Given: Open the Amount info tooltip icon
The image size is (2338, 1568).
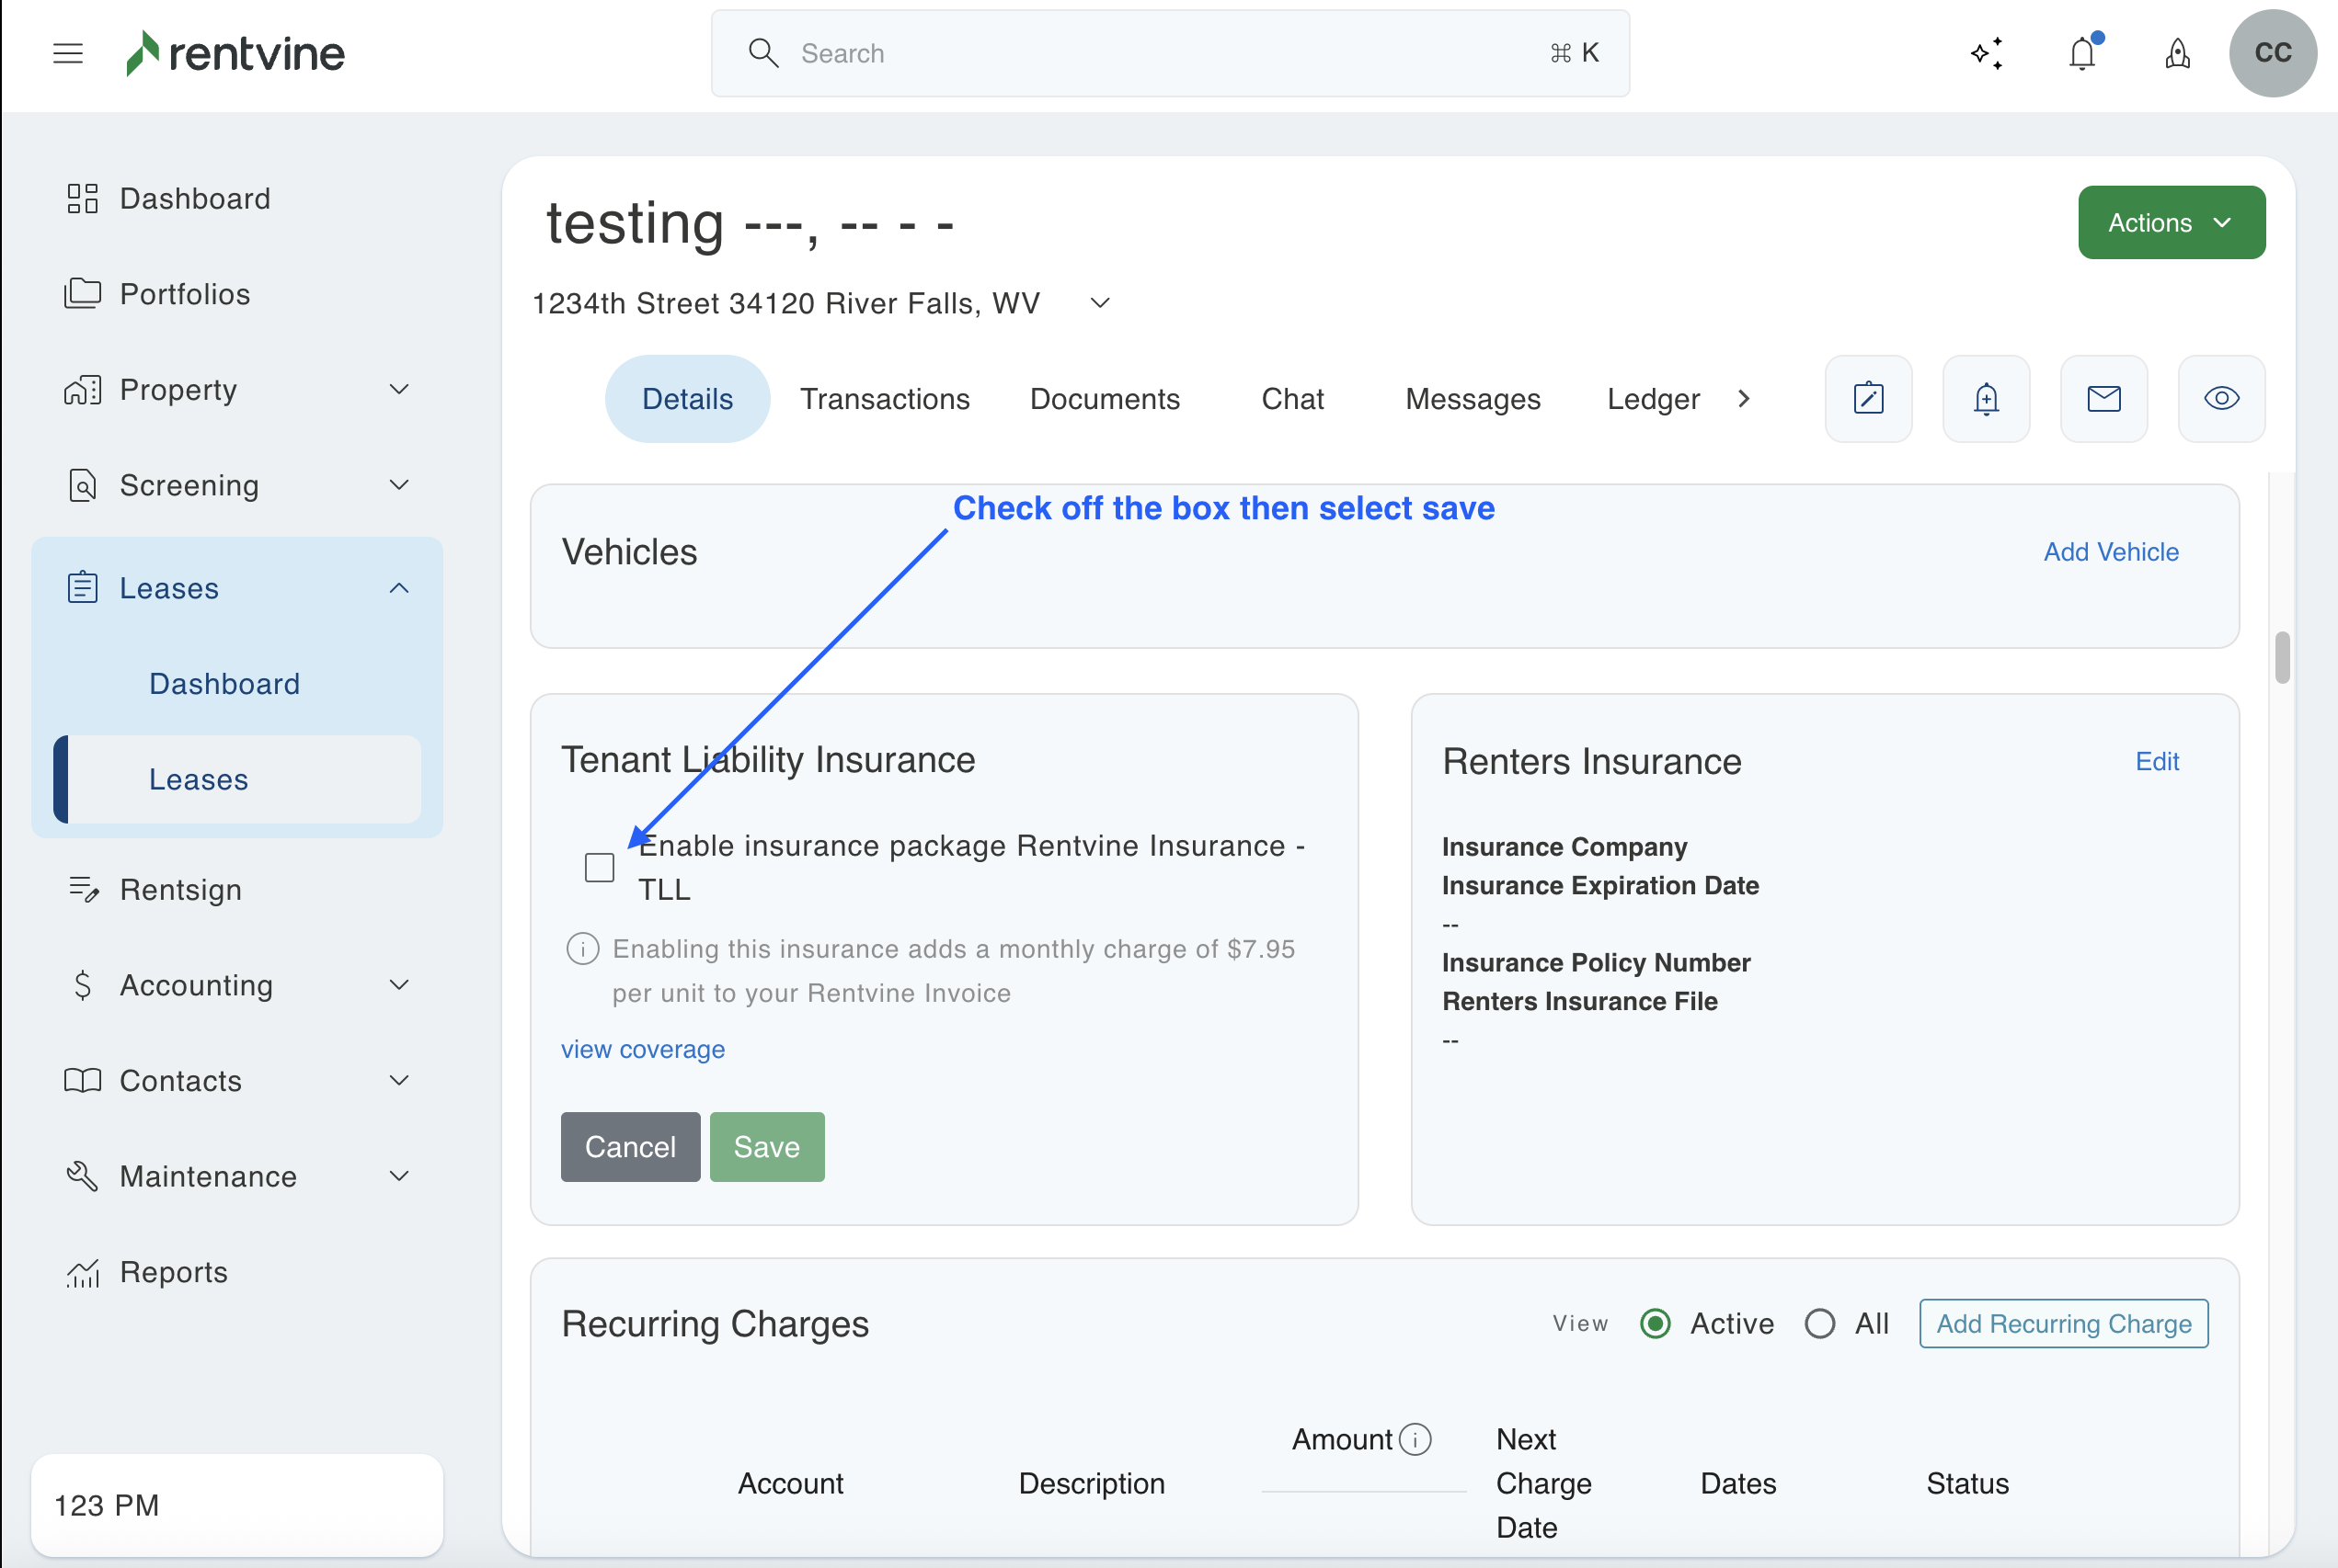Looking at the screenshot, I should pyautogui.click(x=1415, y=1439).
